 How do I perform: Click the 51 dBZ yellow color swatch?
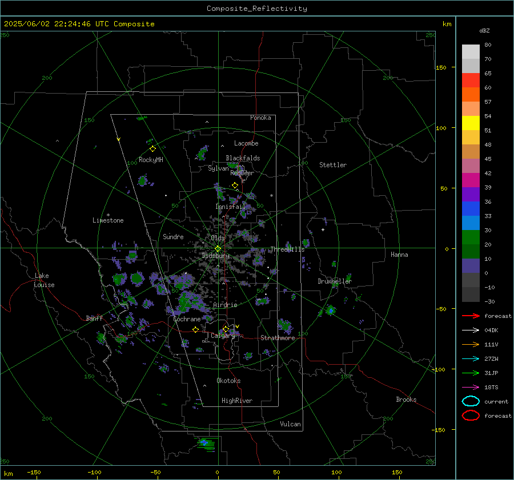[471, 123]
